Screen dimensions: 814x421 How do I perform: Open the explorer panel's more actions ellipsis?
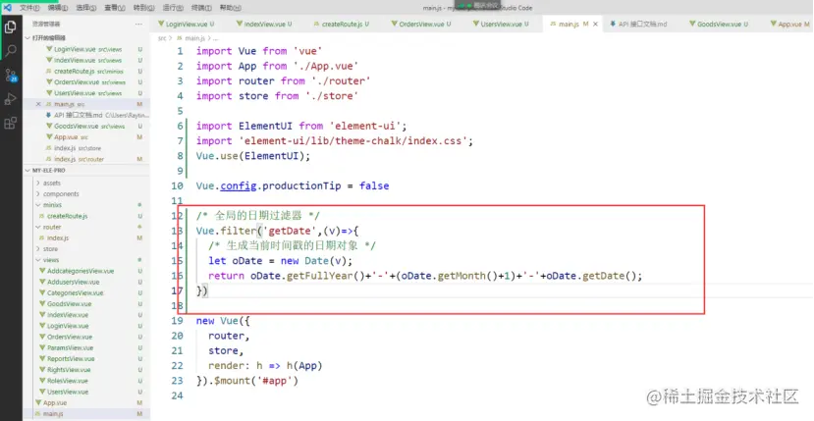(138, 24)
